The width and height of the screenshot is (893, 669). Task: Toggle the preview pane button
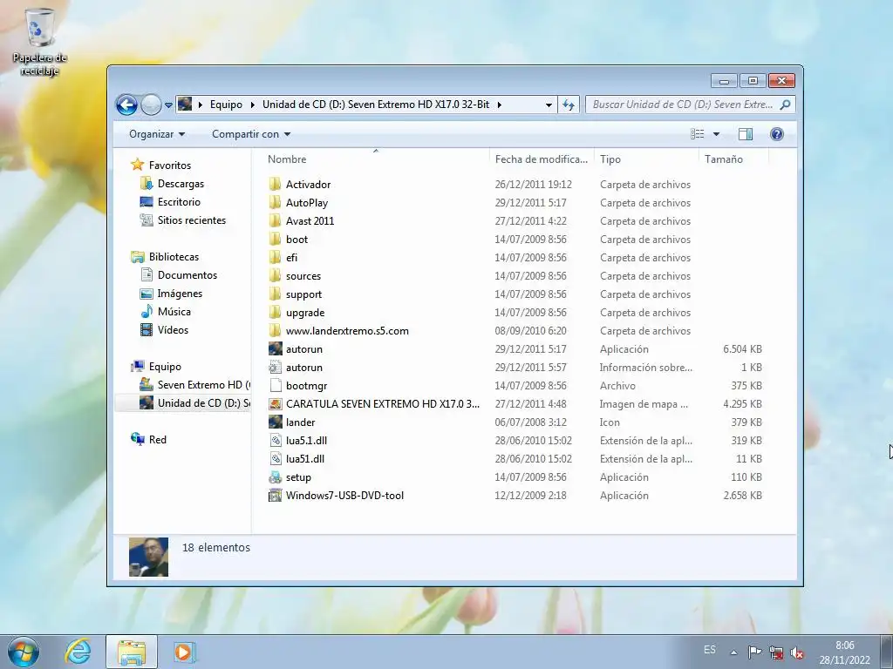tap(745, 134)
